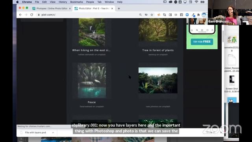Click the orange extension icon in toolbar

tap(159, 15)
